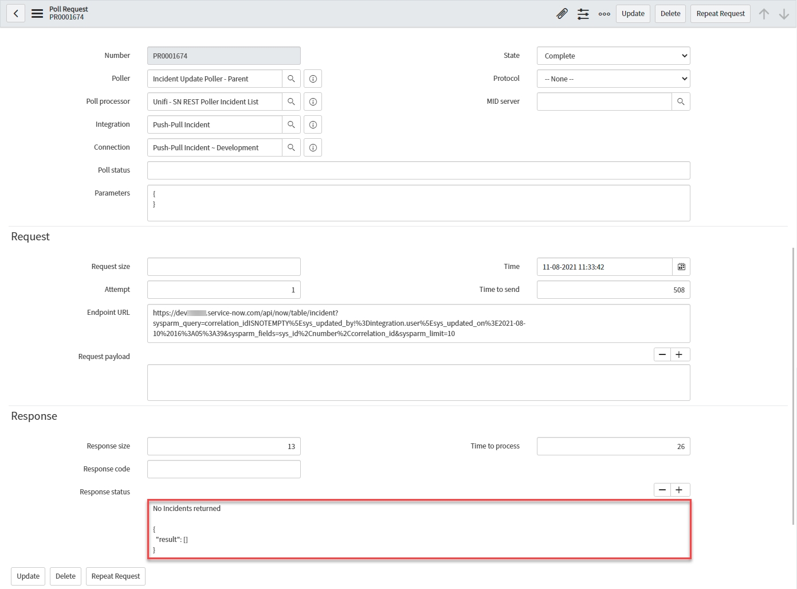Screen dimensions: 797x589
Task: Click the Poll status input field
Action: pos(418,170)
